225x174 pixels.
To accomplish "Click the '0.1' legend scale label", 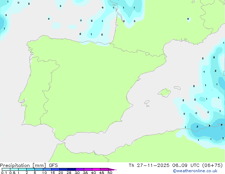I will click(x=4, y=173).
